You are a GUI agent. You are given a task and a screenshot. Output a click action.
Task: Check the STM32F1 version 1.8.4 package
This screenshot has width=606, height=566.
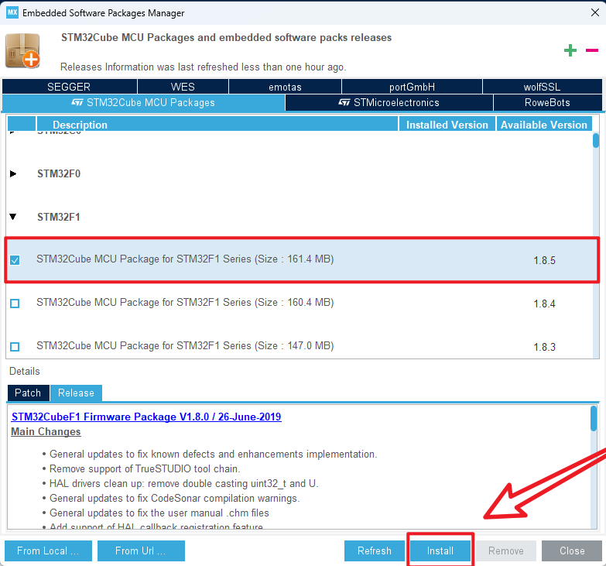[15, 304]
